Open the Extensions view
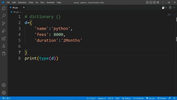177x100 pixels. [4, 38]
